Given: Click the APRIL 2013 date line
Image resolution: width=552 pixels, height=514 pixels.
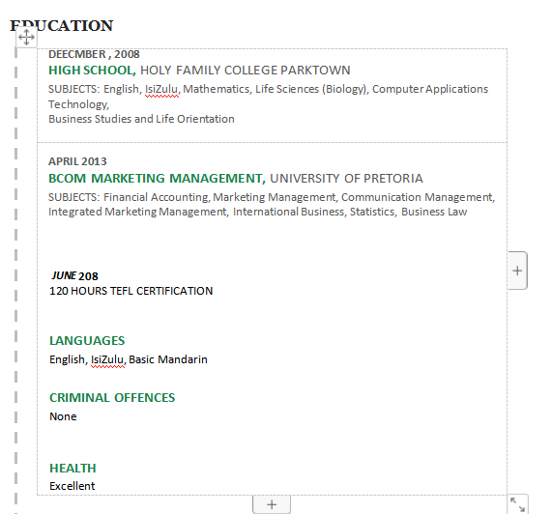Looking at the screenshot, I should (77, 161).
